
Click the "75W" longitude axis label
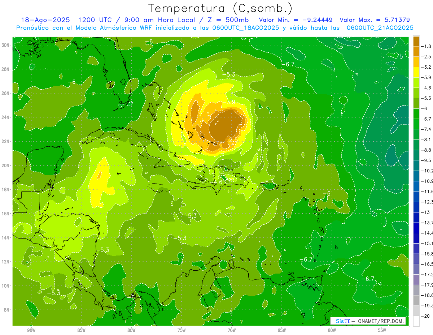tap(181, 330)
